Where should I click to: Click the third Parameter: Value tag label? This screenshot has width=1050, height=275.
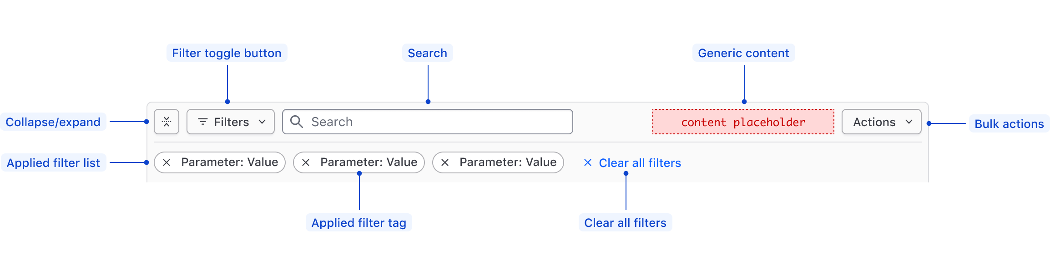[508, 162]
